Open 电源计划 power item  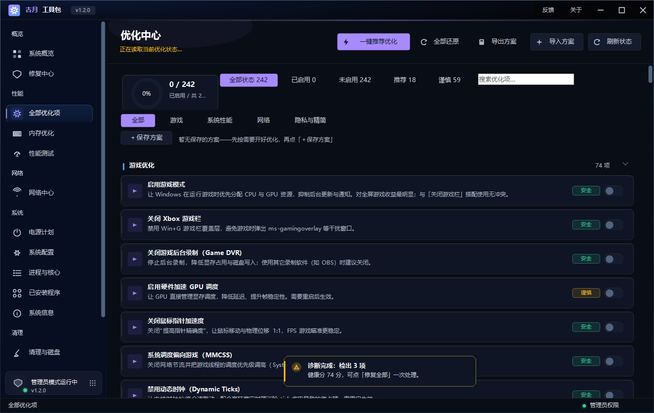pyautogui.click(x=49, y=232)
